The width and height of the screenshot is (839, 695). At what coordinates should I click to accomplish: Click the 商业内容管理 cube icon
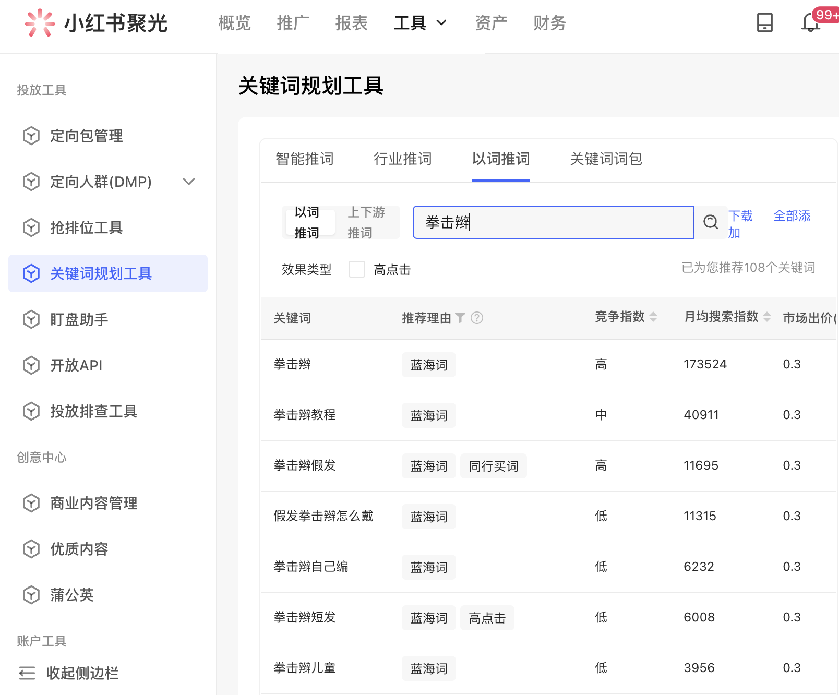coord(31,503)
